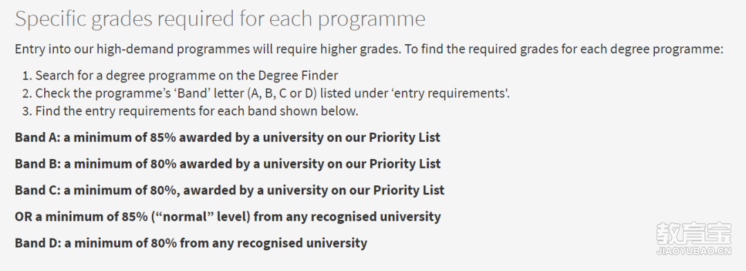Click 'Priority List' text in the Band A line
This screenshot has width=746, height=271.
(x=404, y=137)
